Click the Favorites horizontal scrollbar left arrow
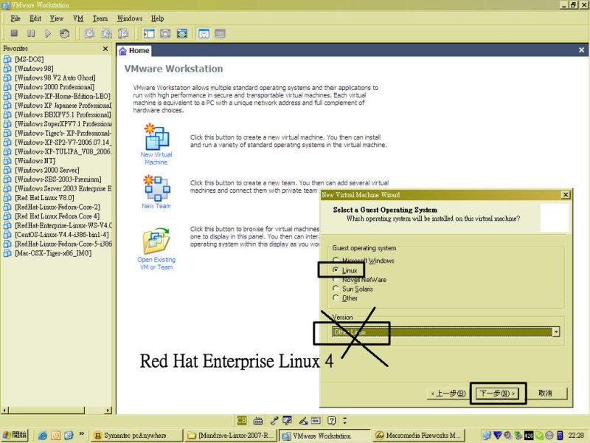Screen dimensions: 590x443 5,410
